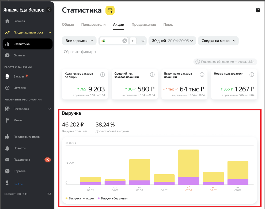Collapse the sidebar with the arrow button

49,10
